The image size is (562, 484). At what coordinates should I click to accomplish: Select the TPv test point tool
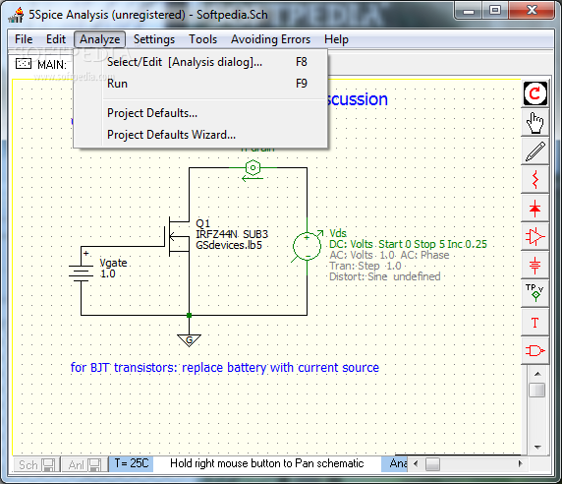pos(535,293)
